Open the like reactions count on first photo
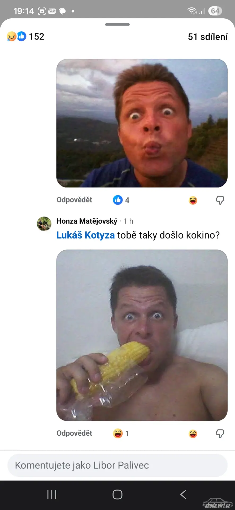 point(121,200)
